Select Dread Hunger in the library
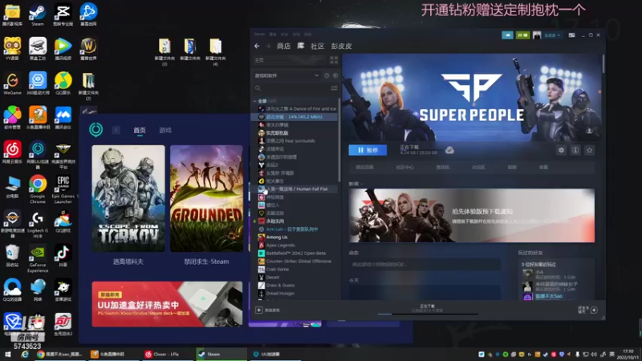This screenshot has width=642, height=361. click(x=276, y=294)
